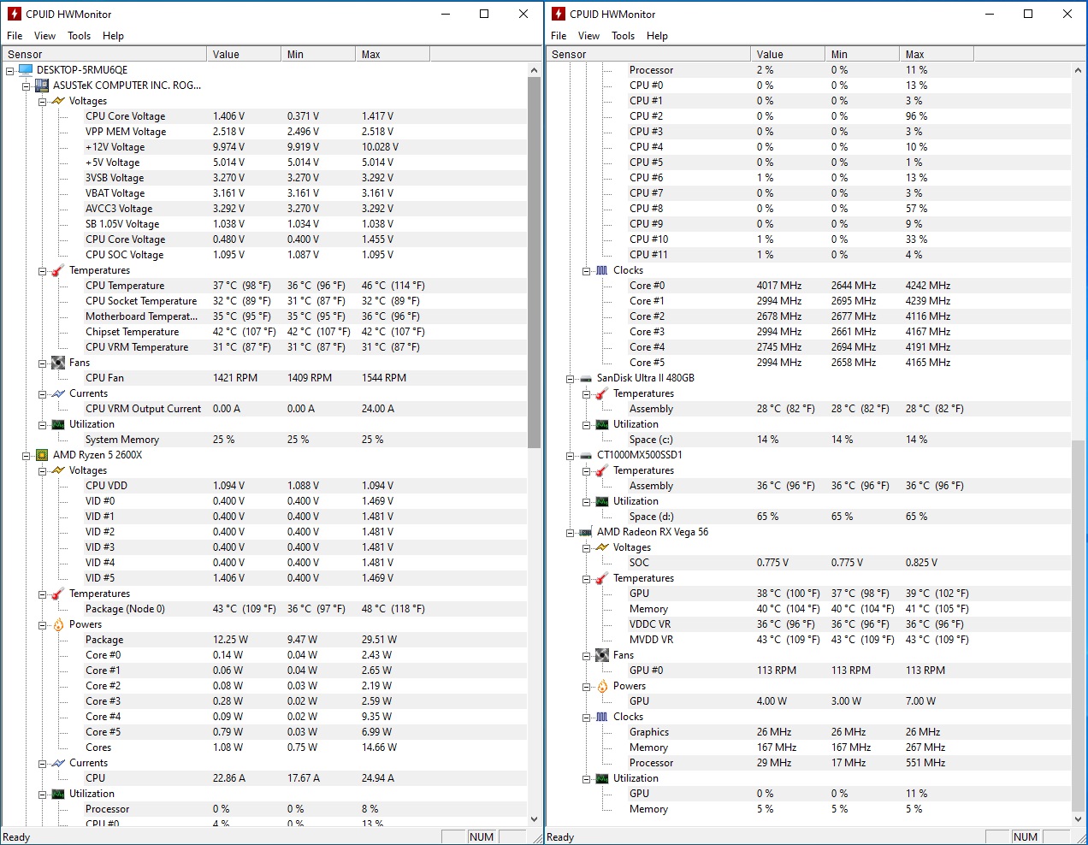The image size is (1088, 845).
Task: Click the Vega 56 Clocks icon
Action: tap(602, 717)
